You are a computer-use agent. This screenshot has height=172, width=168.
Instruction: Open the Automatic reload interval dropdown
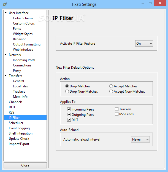pyautogui.click(x=140, y=139)
